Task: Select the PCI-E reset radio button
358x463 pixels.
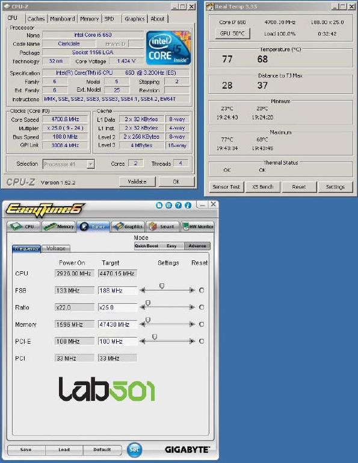Action: (x=202, y=341)
